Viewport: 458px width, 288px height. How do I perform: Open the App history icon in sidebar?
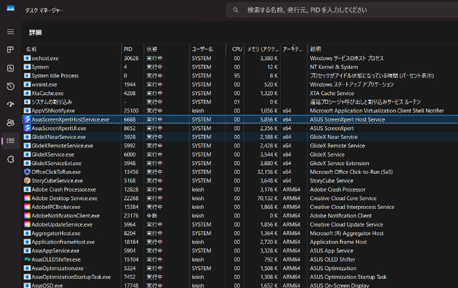pyautogui.click(x=10, y=86)
